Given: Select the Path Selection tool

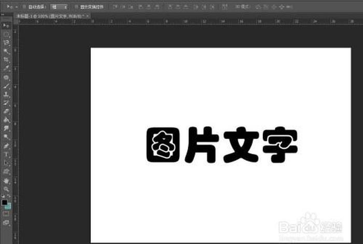Looking at the screenshot, I should point(6,163).
